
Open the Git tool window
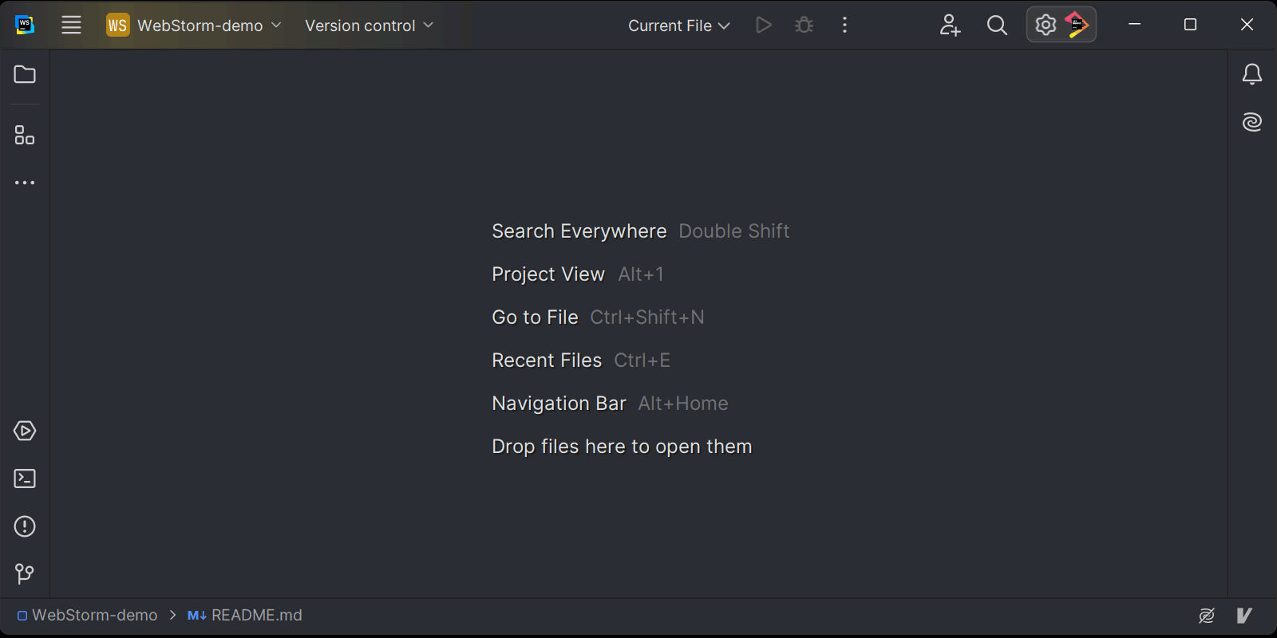click(24, 573)
